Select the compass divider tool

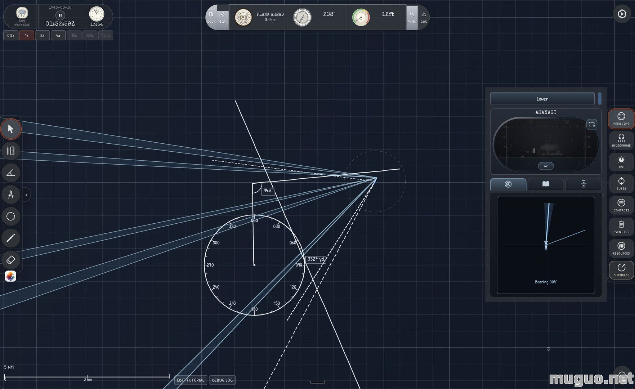tap(11, 194)
